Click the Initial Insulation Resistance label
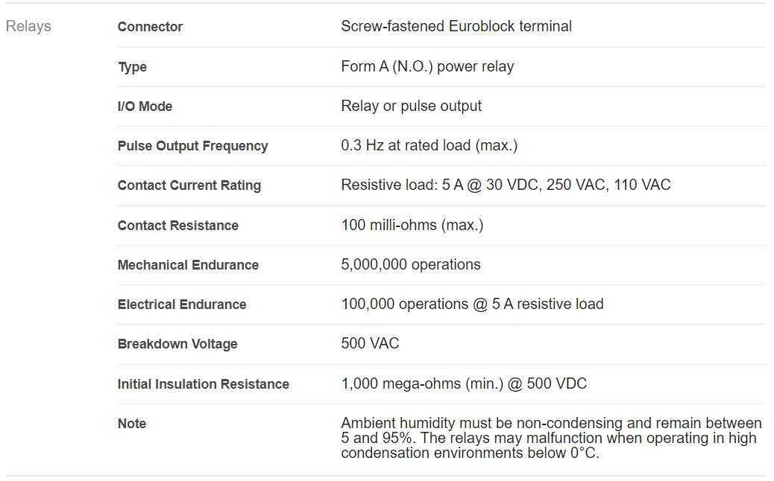 tap(203, 384)
